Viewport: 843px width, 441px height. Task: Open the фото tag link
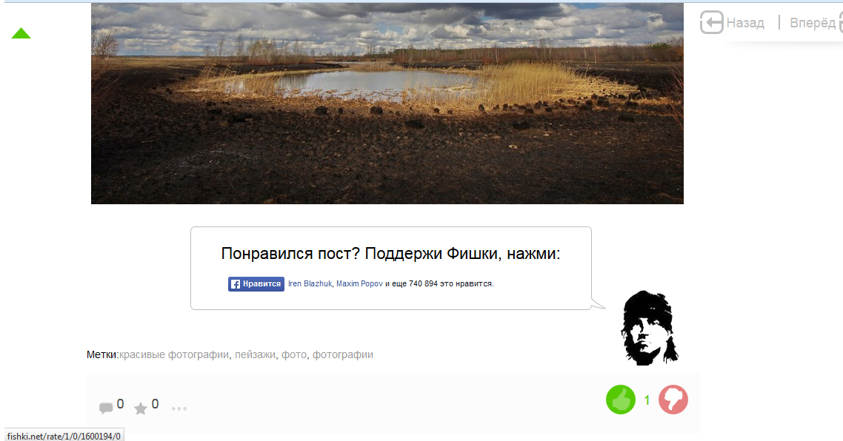[x=293, y=354]
